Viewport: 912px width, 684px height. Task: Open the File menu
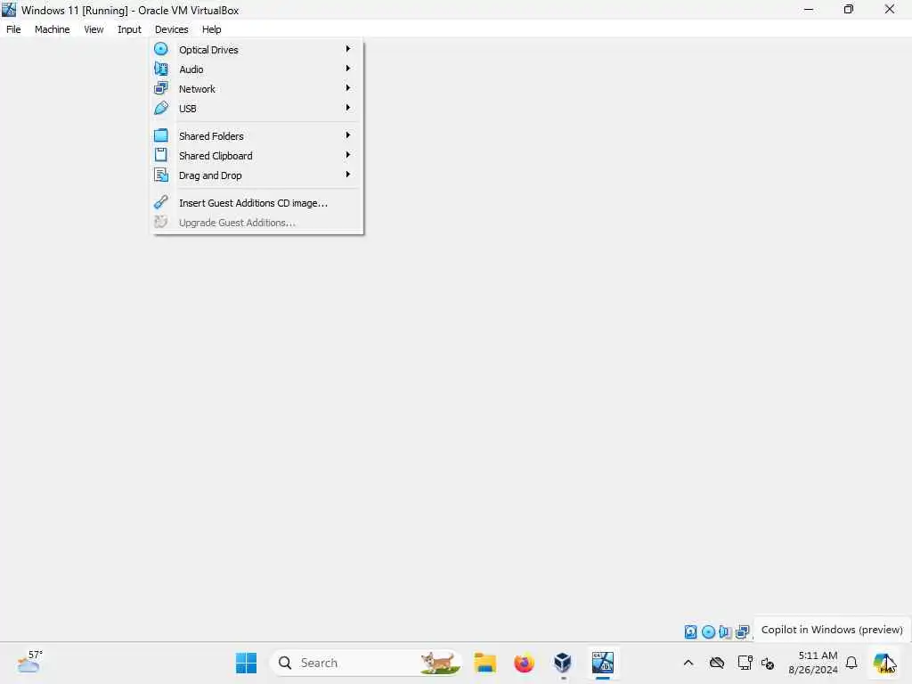(13, 29)
